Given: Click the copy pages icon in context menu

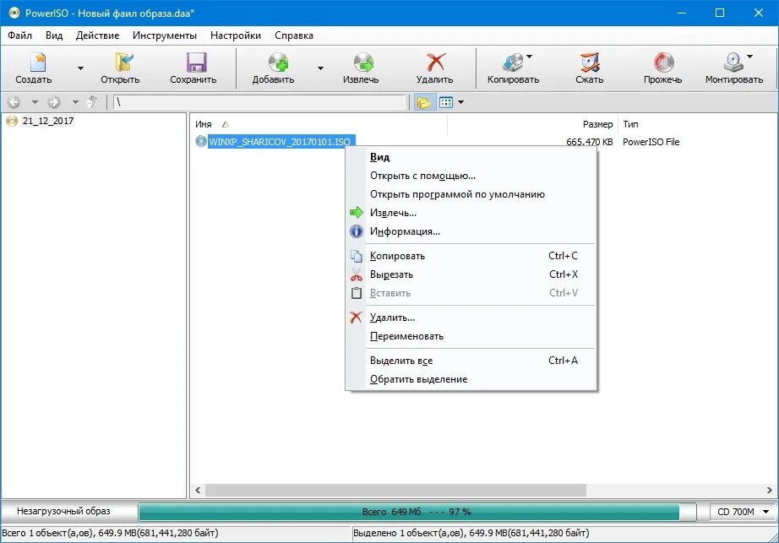Looking at the screenshot, I should tap(357, 256).
